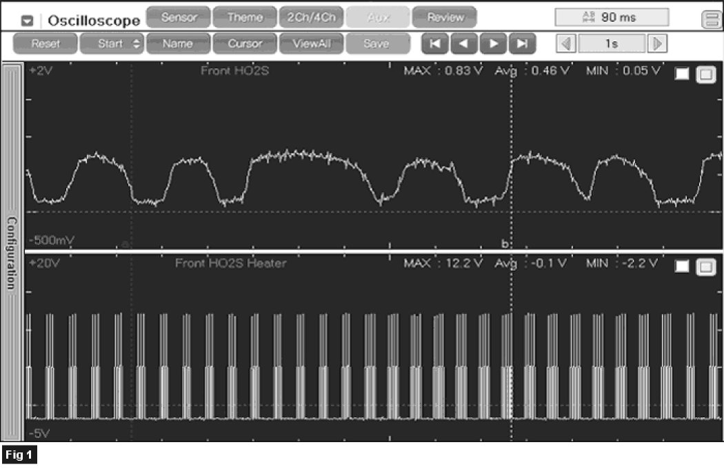Step back one frame
The image size is (724, 469).
(x=464, y=44)
